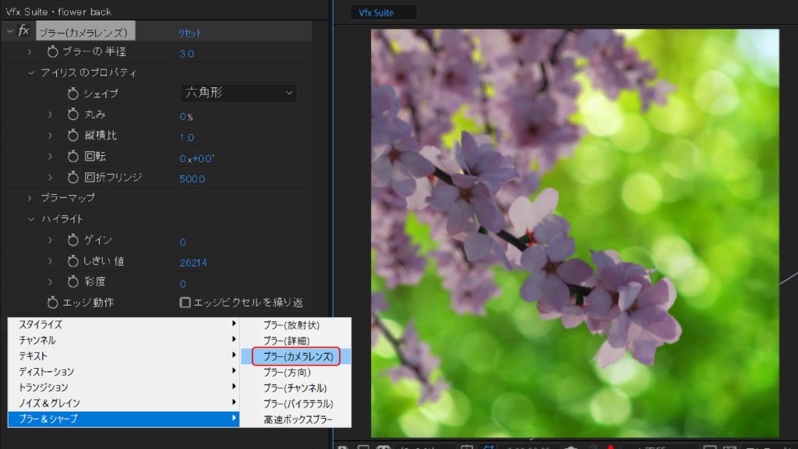Expand the 丸み property
This screenshot has height=449, width=798.
[50, 115]
